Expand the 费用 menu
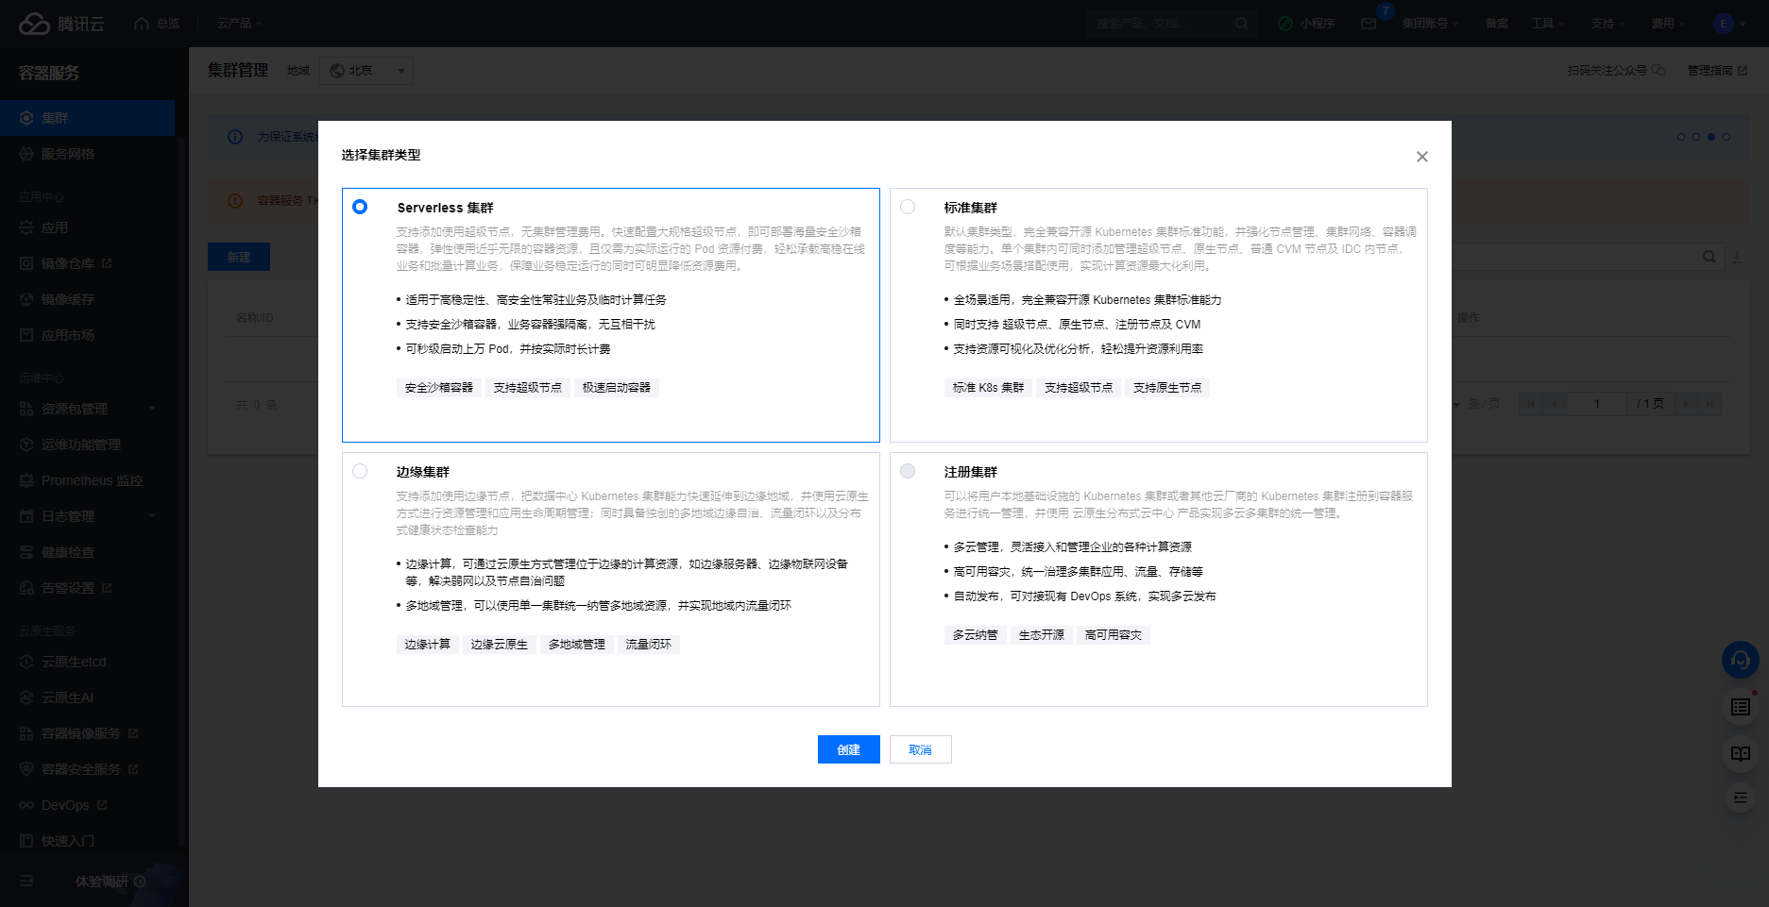The width and height of the screenshot is (1769, 907). coord(1669,24)
